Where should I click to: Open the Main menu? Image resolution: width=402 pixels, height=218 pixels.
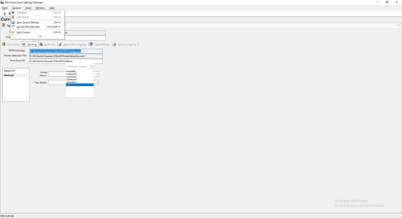5,8
